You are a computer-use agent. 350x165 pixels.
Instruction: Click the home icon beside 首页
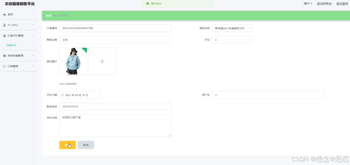point(4,15)
